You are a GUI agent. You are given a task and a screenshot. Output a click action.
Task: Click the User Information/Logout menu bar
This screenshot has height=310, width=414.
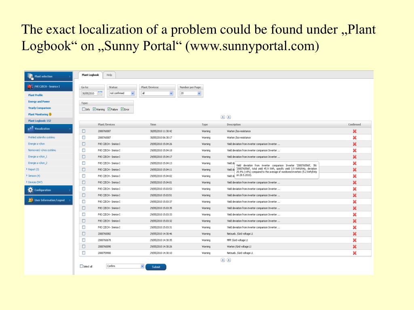[49, 200]
